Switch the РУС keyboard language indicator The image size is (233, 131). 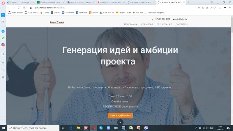point(212,128)
